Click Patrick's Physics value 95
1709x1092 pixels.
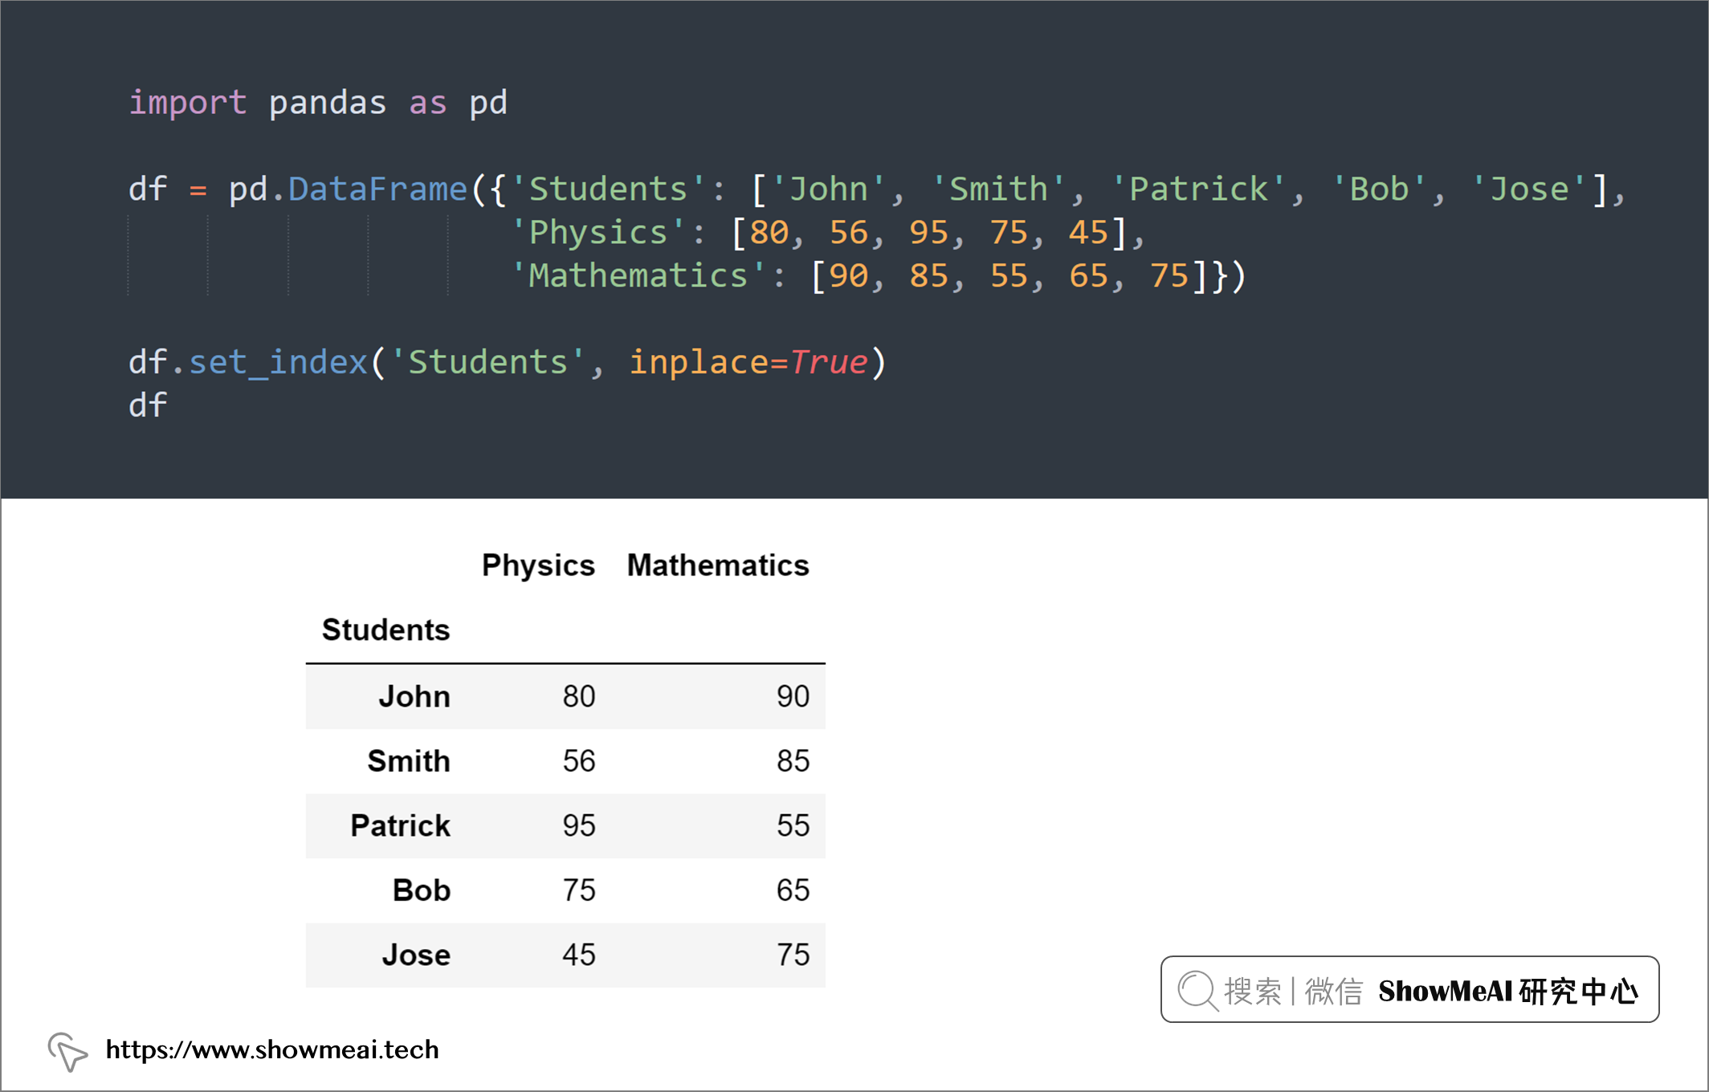[579, 825]
